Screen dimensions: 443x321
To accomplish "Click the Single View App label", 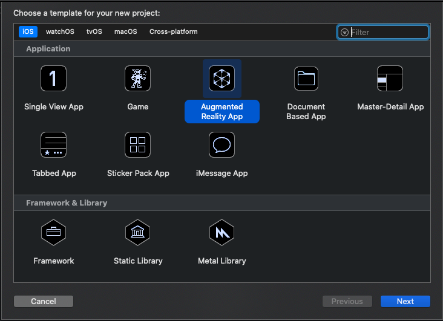I will (x=54, y=107).
